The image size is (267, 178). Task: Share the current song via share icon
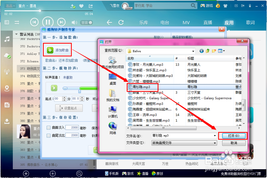[x=91, y=6]
